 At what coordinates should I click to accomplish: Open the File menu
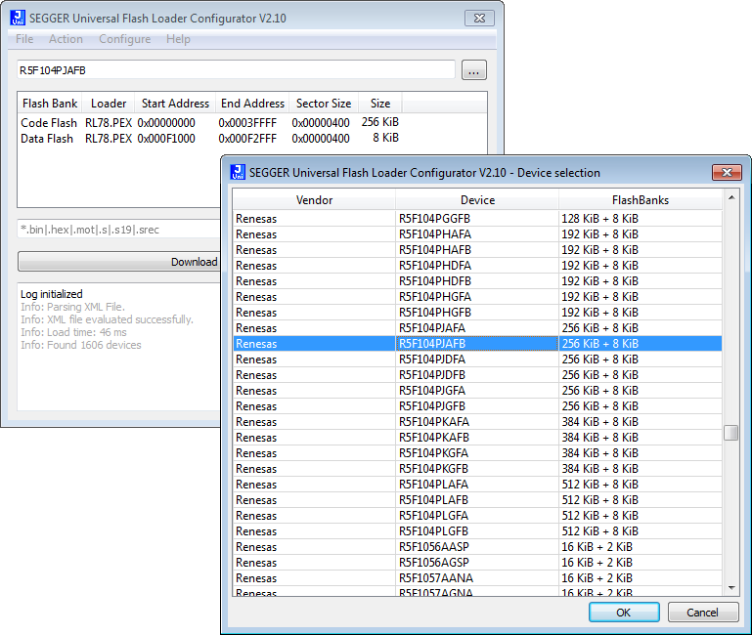(x=24, y=39)
